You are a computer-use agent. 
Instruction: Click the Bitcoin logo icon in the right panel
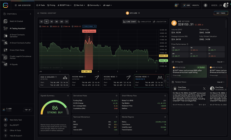click(x=174, y=23)
